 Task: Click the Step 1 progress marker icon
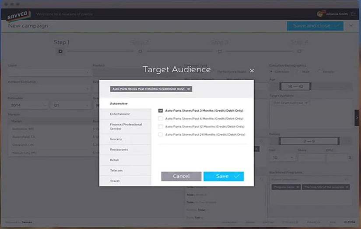point(61,51)
